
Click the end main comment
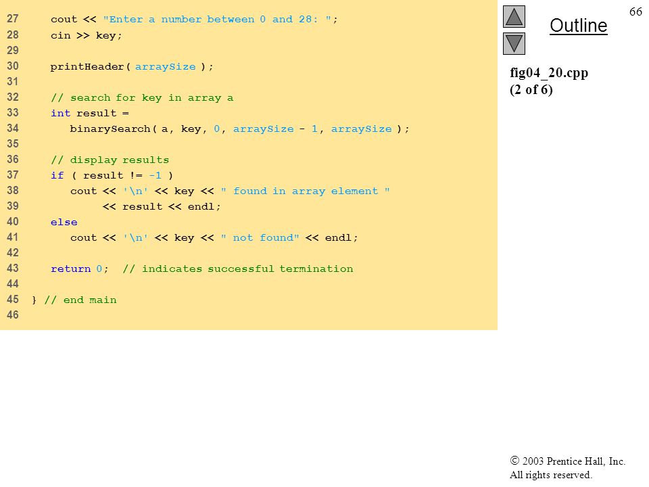tap(80, 300)
